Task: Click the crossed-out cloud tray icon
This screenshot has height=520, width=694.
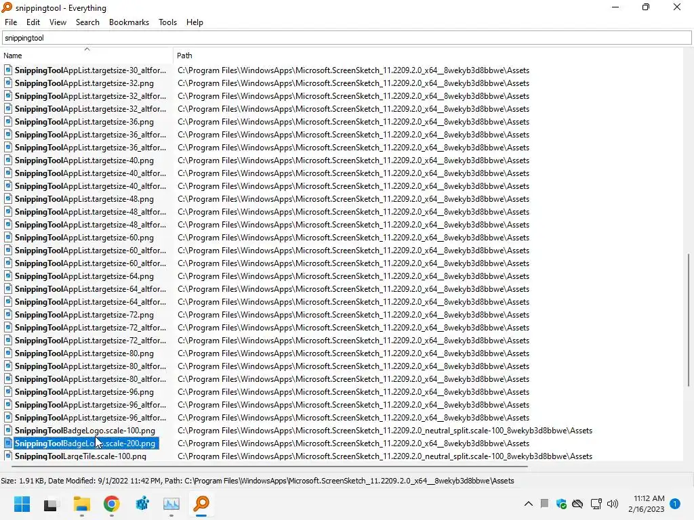Action: pyautogui.click(x=577, y=504)
